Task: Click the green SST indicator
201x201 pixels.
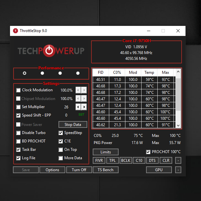Action: point(81,115)
